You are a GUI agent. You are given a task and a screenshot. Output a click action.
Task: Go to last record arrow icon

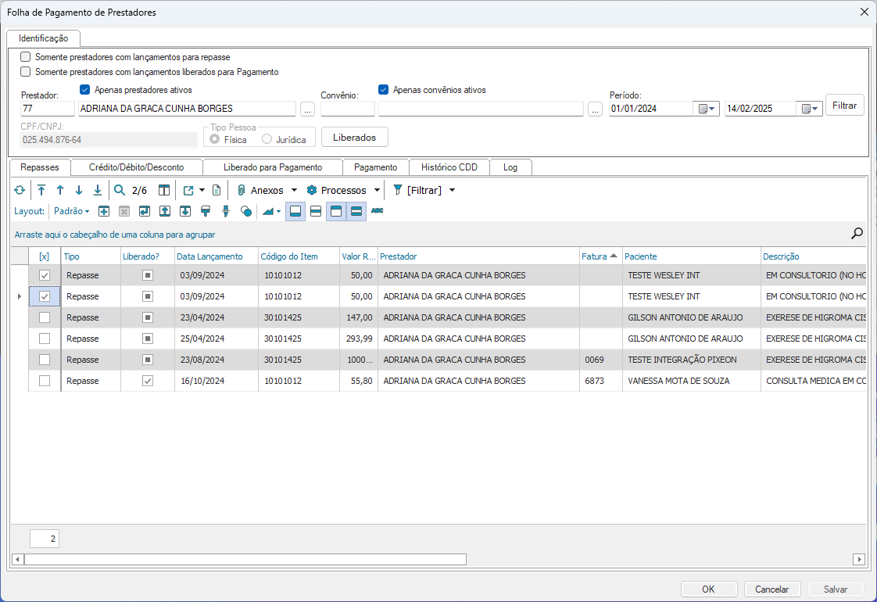click(98, 190)
